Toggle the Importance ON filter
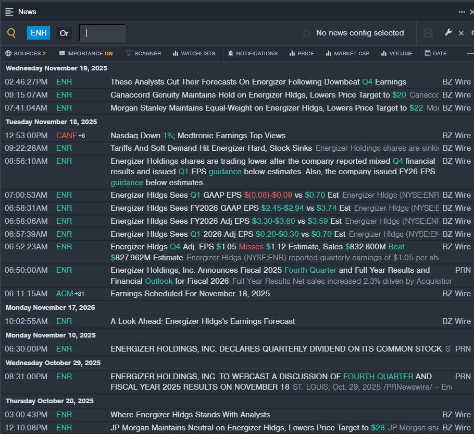The height and width of the screenshot is (434, 474). [x=86, y=53]
